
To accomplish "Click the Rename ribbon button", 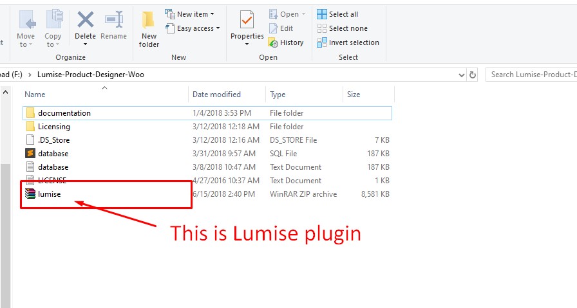I will click(114, 25).
